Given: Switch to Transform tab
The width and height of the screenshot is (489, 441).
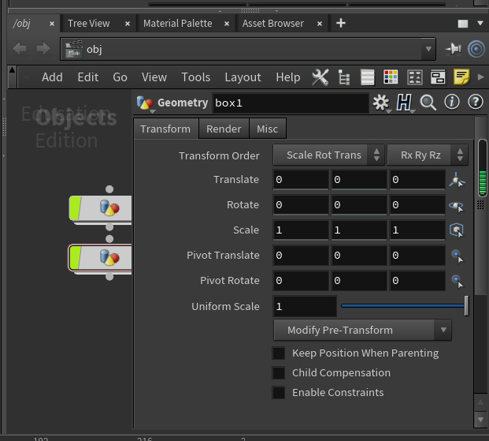Looking at the screenshot, I should (x=165, y=129).
